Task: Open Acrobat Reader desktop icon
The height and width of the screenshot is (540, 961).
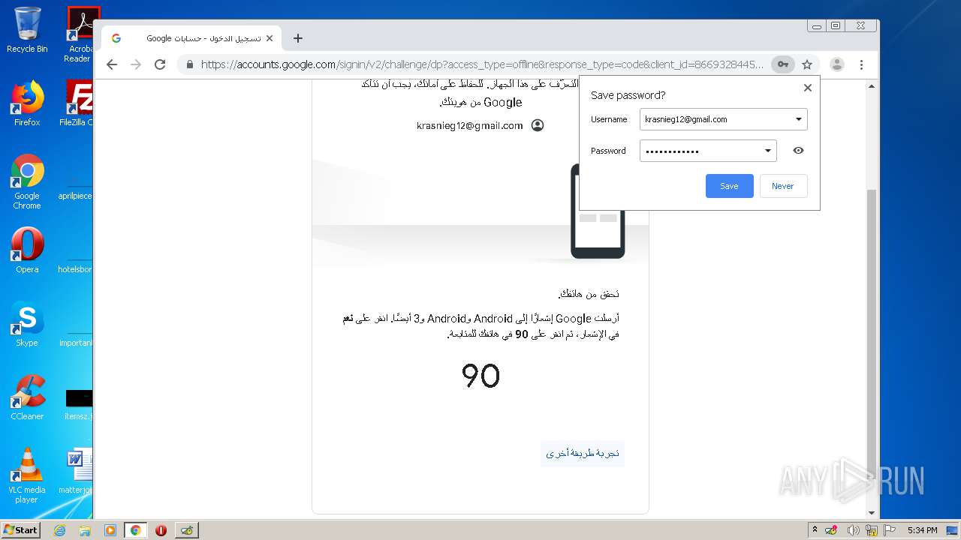Action: click(80, 34)
